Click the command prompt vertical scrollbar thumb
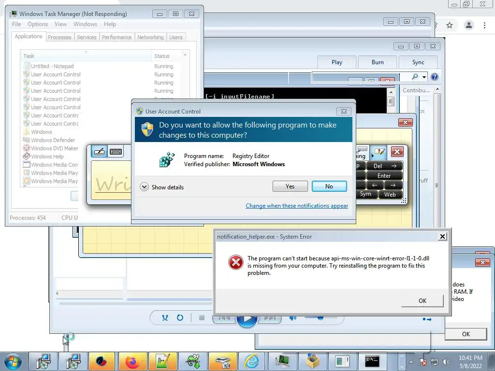 point(391,101)
